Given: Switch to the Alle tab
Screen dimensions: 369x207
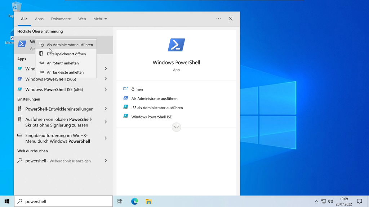Looking at the screenshot, I should [24, 19].
